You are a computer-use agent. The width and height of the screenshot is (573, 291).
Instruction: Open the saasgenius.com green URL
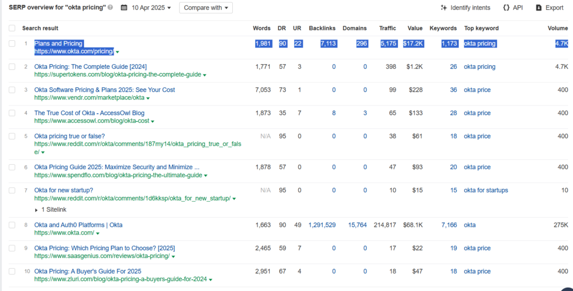102,256
